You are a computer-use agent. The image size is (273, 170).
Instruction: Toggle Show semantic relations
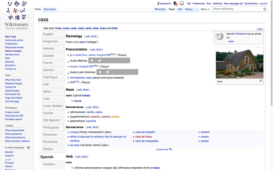(x=17, y=141)
